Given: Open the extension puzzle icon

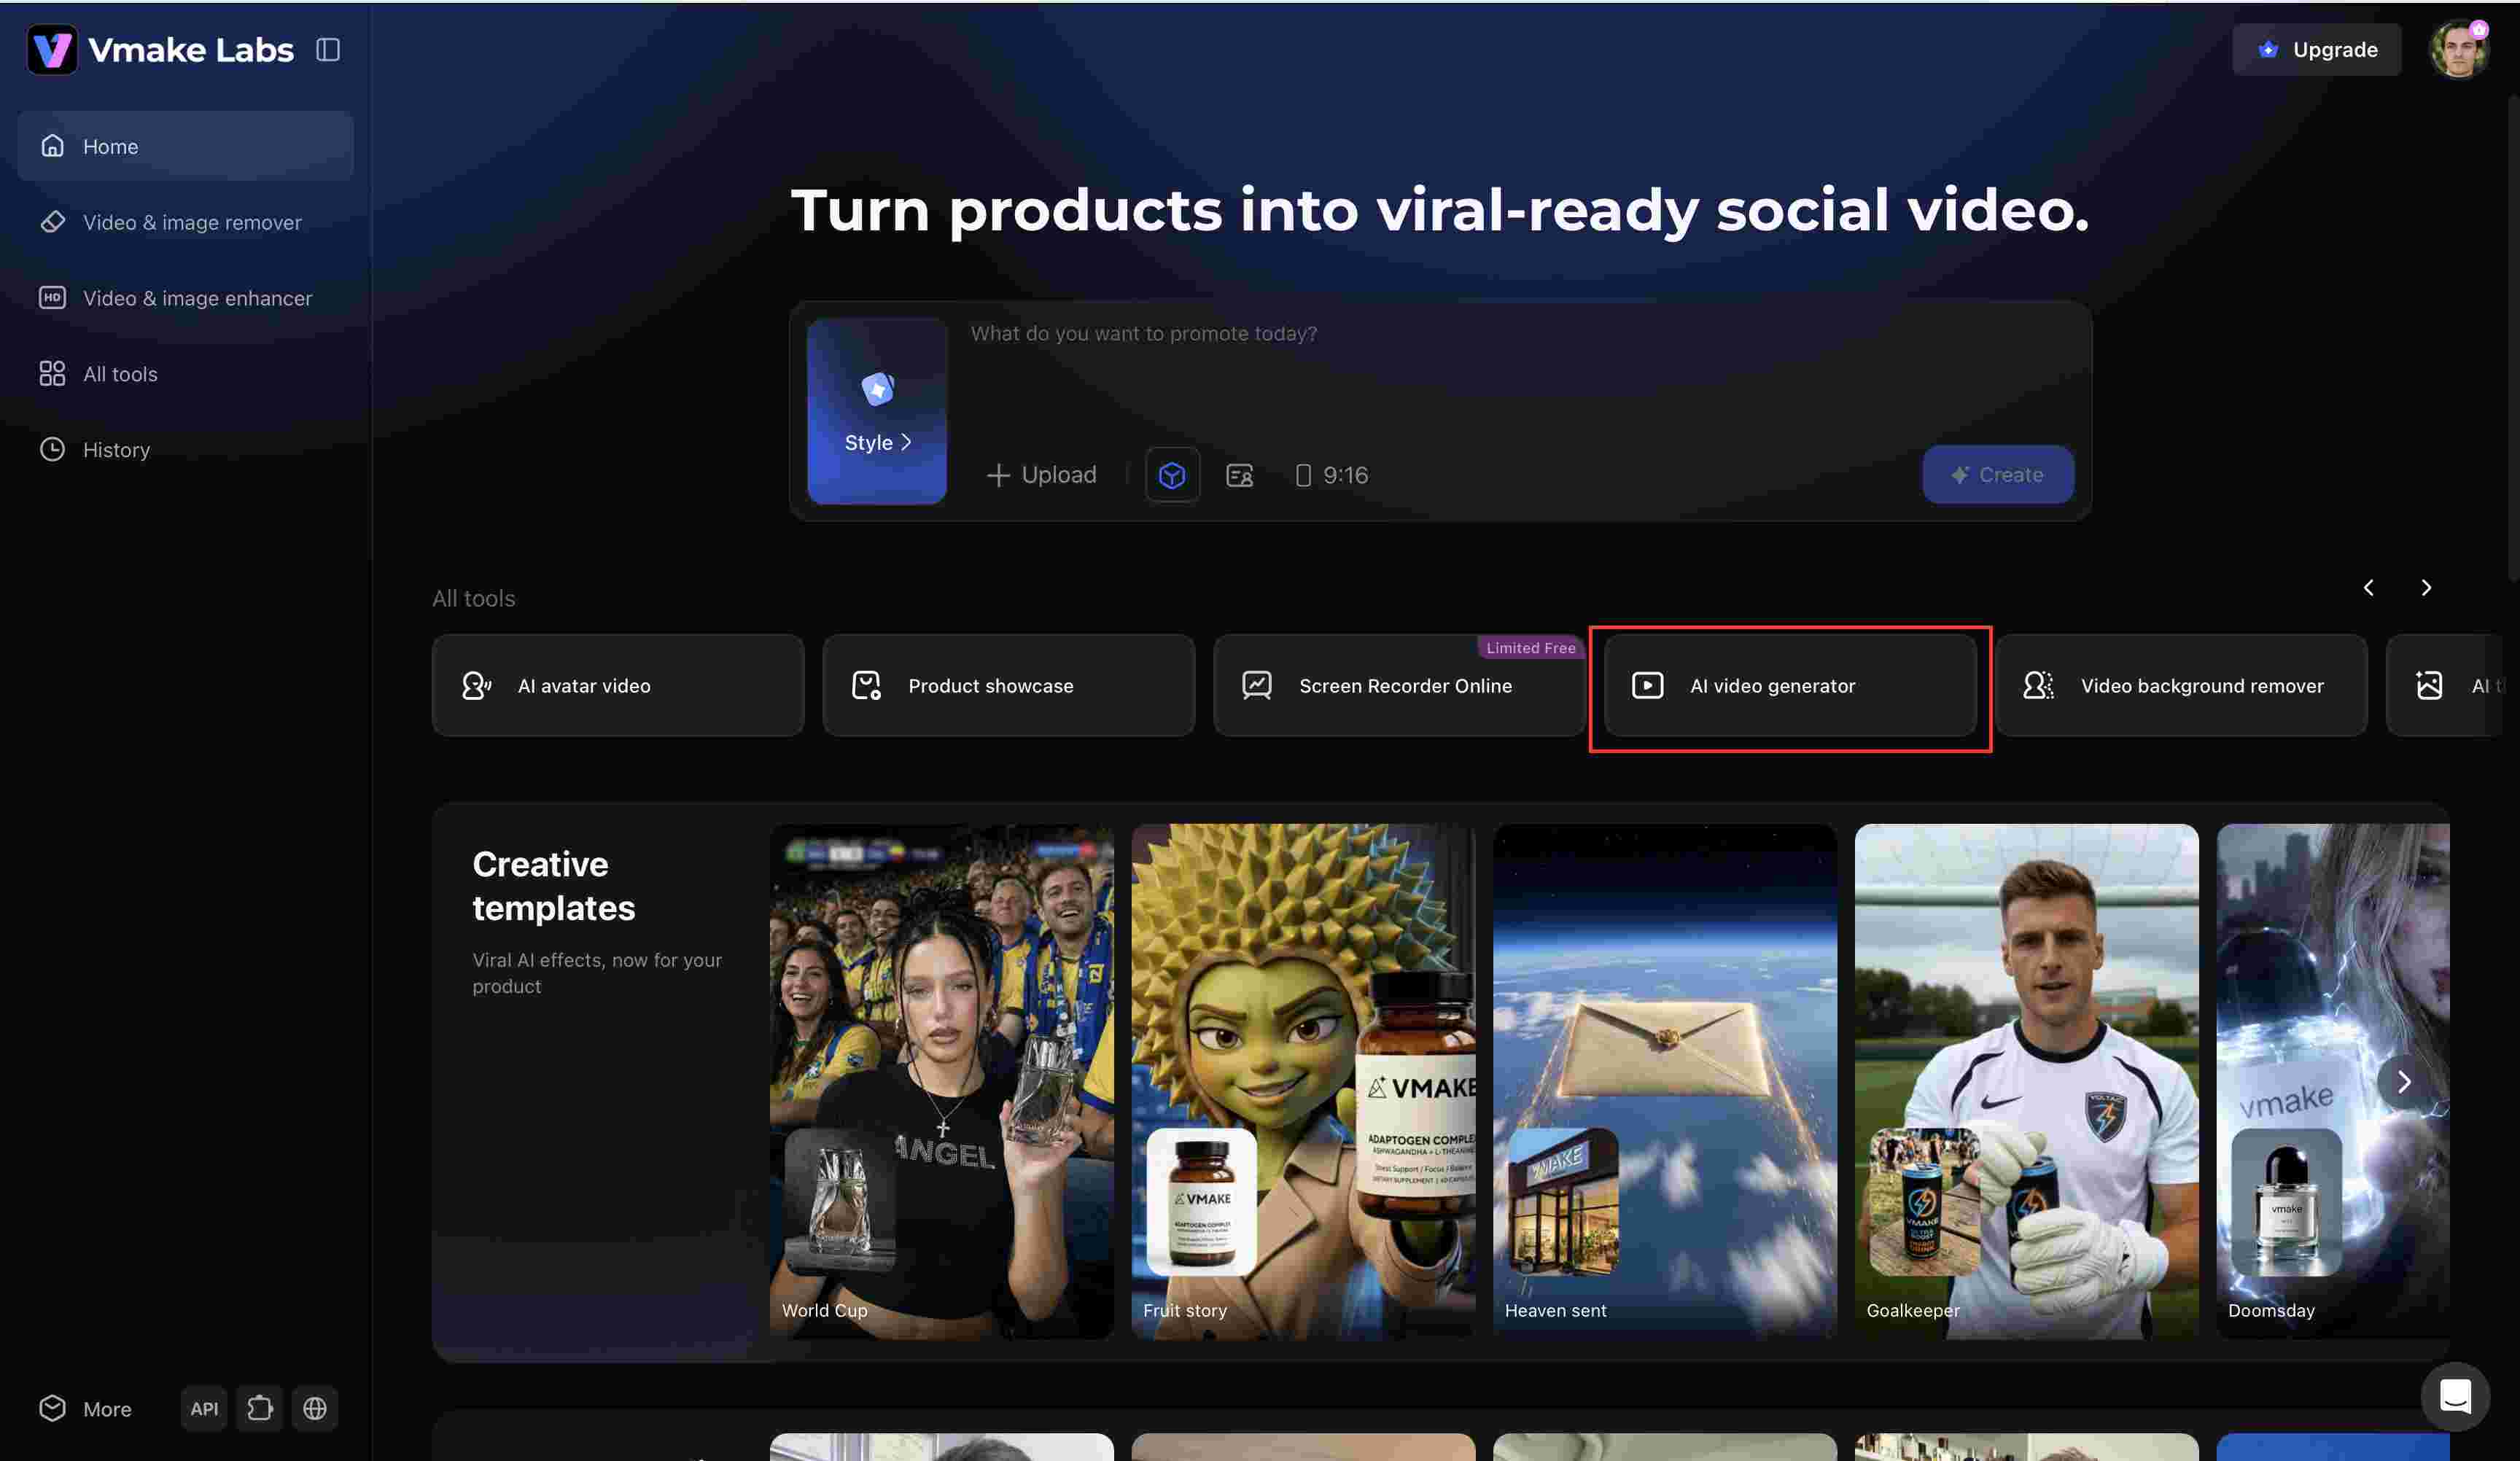Looking at the screenshot, I should 260,1409.
